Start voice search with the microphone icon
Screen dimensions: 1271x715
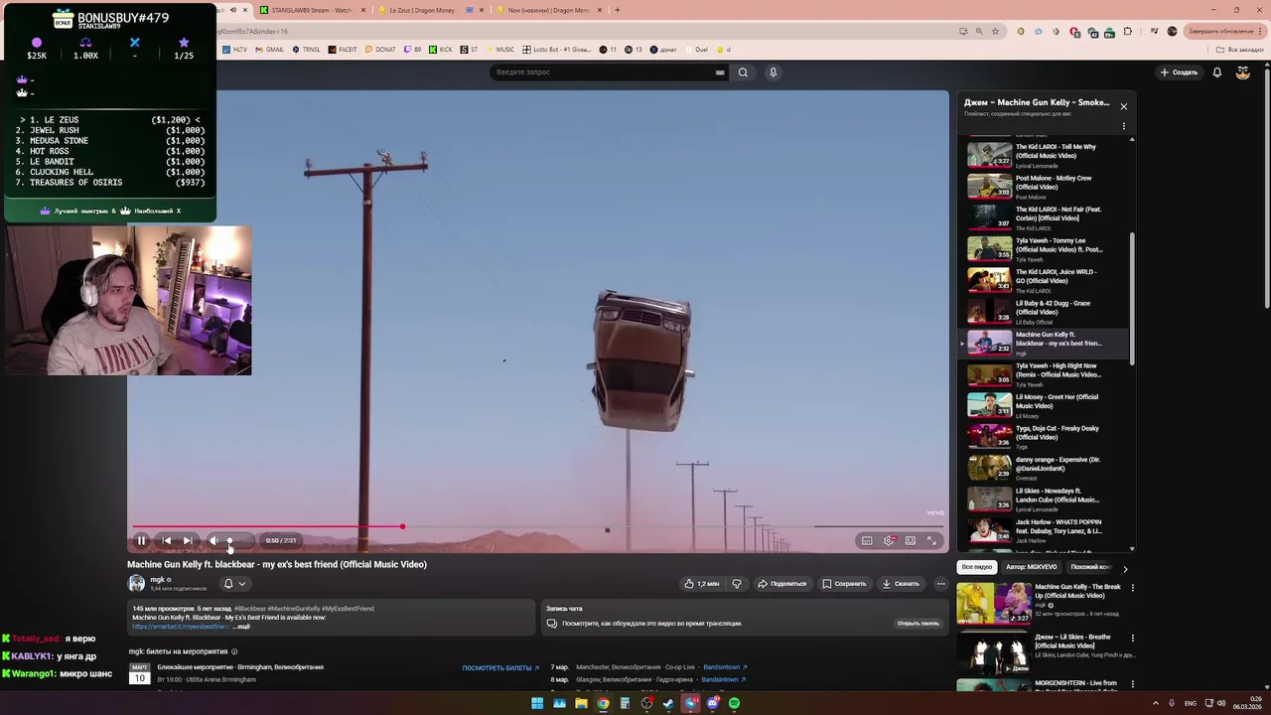point(773,71)
